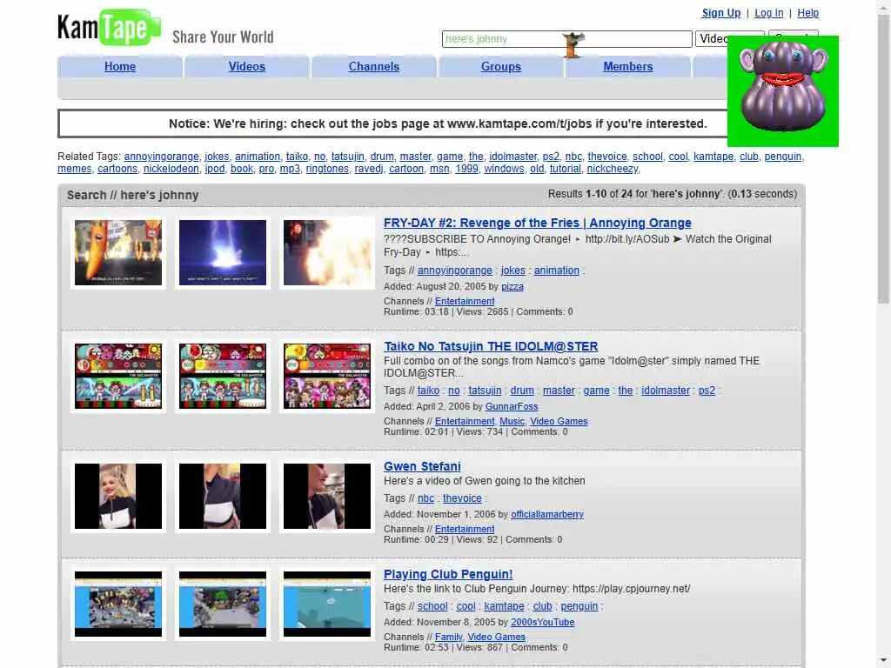Click first Gwen Stefani thumbnail showing her face
Image resolution: width=891 pixels, height=668 pixels.
[118, 496]
